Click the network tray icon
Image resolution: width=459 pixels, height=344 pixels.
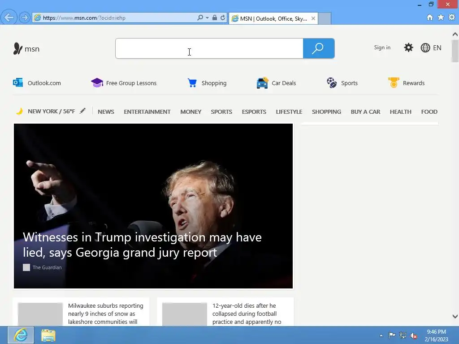[403, 335]
